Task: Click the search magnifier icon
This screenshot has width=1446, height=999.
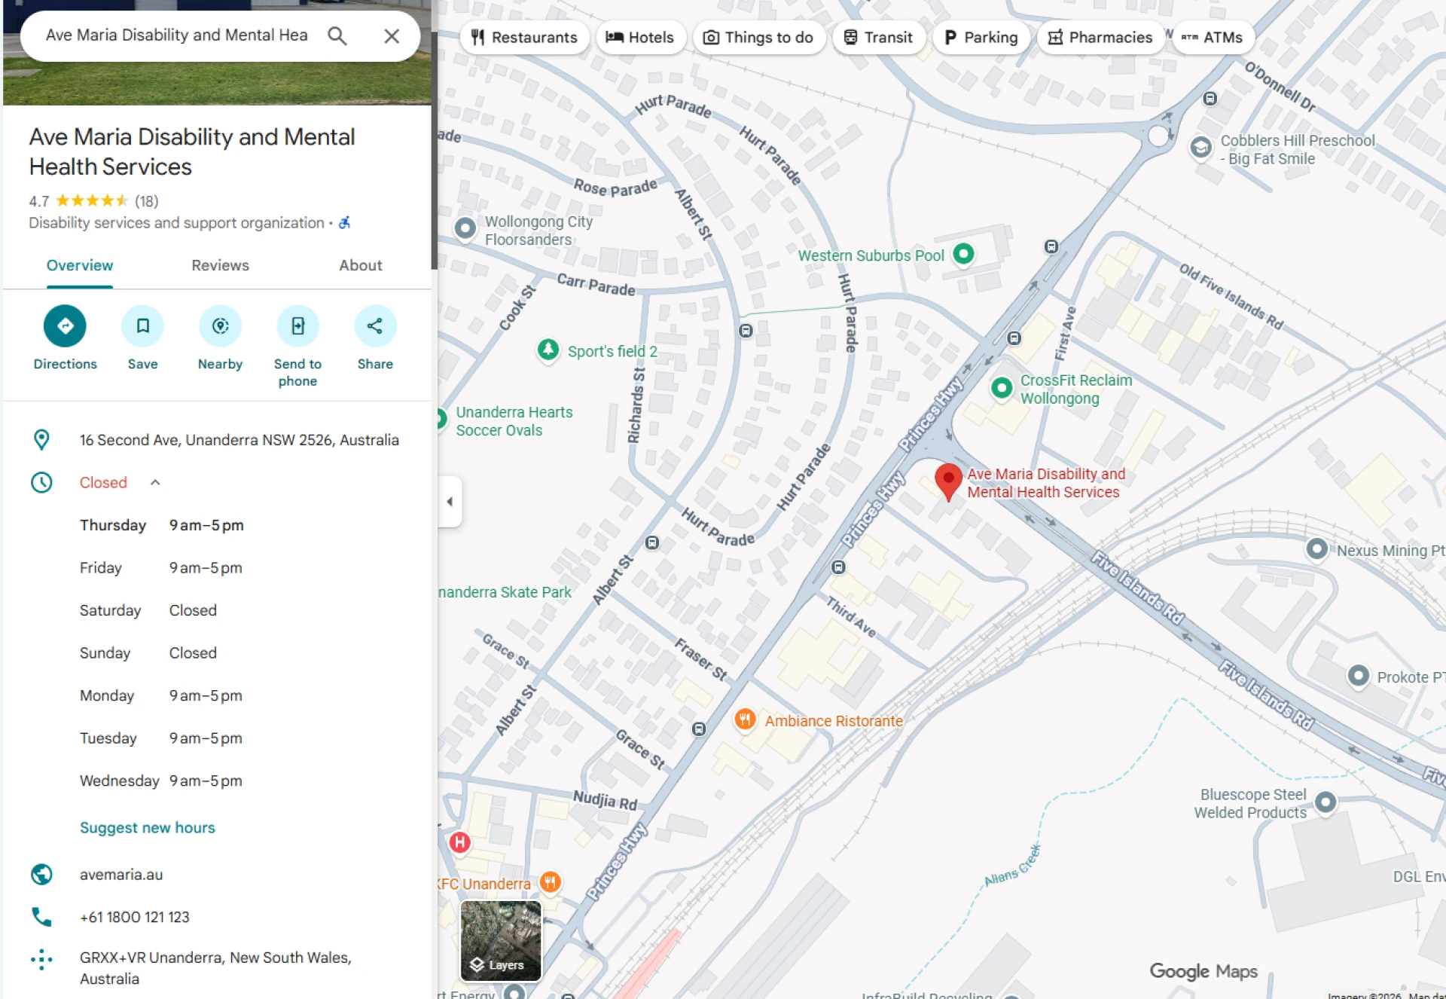Action: point(337,36)
